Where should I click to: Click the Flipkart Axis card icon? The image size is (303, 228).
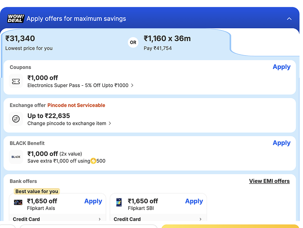(19, 202)
